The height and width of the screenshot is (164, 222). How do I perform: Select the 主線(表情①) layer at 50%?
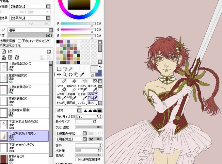(x=24, y=101)
